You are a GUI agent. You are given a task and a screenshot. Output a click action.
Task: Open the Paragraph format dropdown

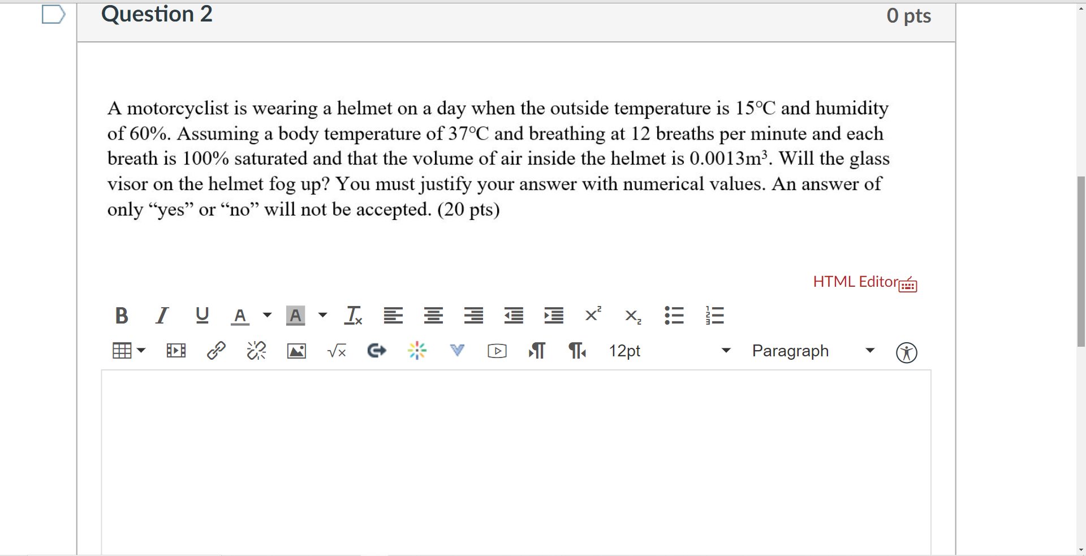click(x=813, y=351)
